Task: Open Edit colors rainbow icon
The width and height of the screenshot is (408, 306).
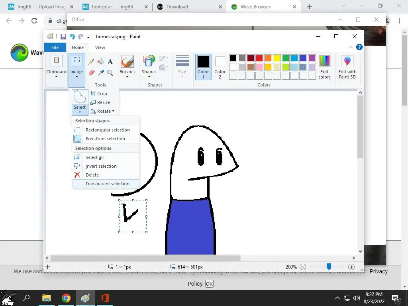Action: (324, 61)
